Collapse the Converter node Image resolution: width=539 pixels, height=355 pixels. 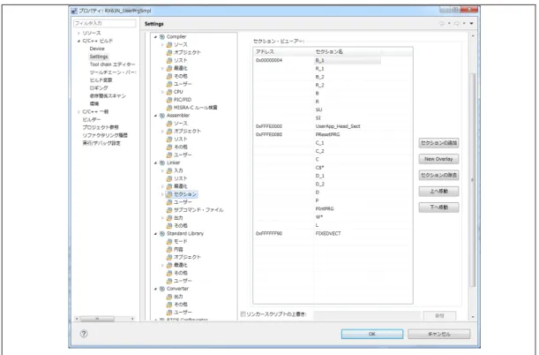pyautogui.click(x=156, y=289)
